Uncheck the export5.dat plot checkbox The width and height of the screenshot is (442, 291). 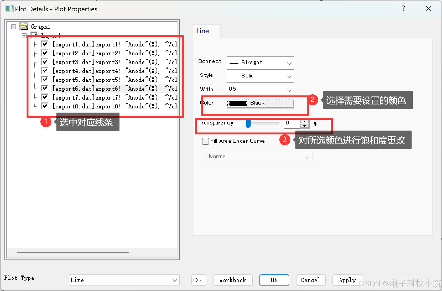45,79
